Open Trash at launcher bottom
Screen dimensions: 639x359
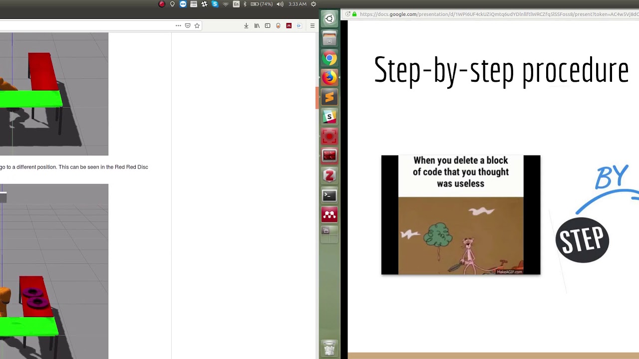click(329, 348)
